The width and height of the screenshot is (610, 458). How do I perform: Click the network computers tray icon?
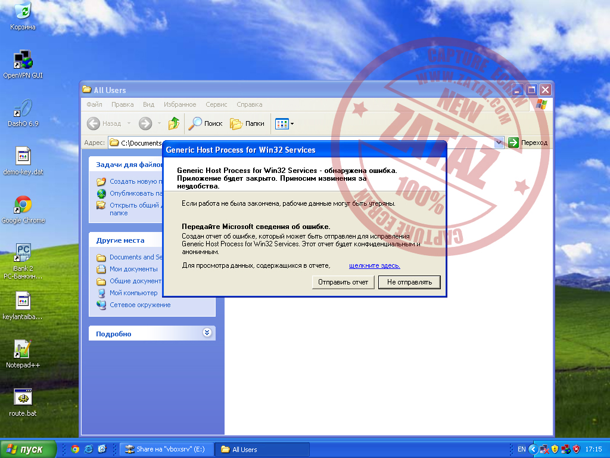[566, 450]
